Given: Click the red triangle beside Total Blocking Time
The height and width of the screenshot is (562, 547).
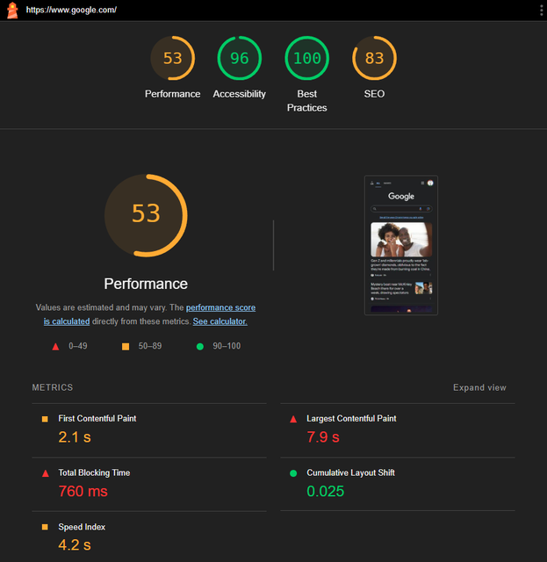Looking at the screenshot, I should 46,473.
